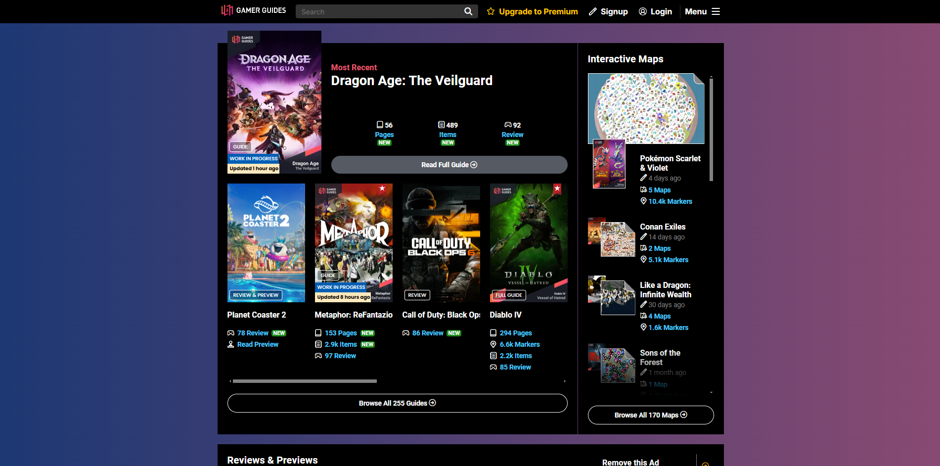The image size is (940, 466).
Task: Open the Dragon Age: The Veilguard title
Action: click(x=411, y=81)
